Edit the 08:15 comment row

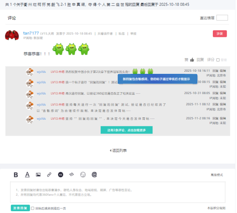(x=223, y=82)
